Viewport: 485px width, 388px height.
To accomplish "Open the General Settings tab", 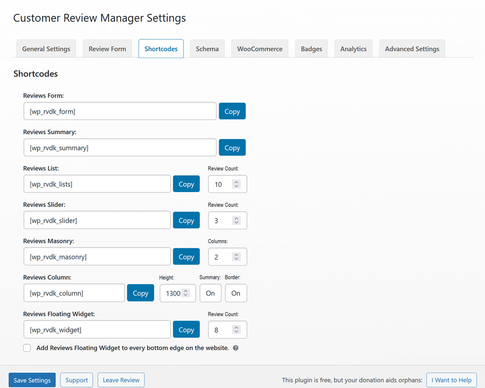I will click(46, 49).
